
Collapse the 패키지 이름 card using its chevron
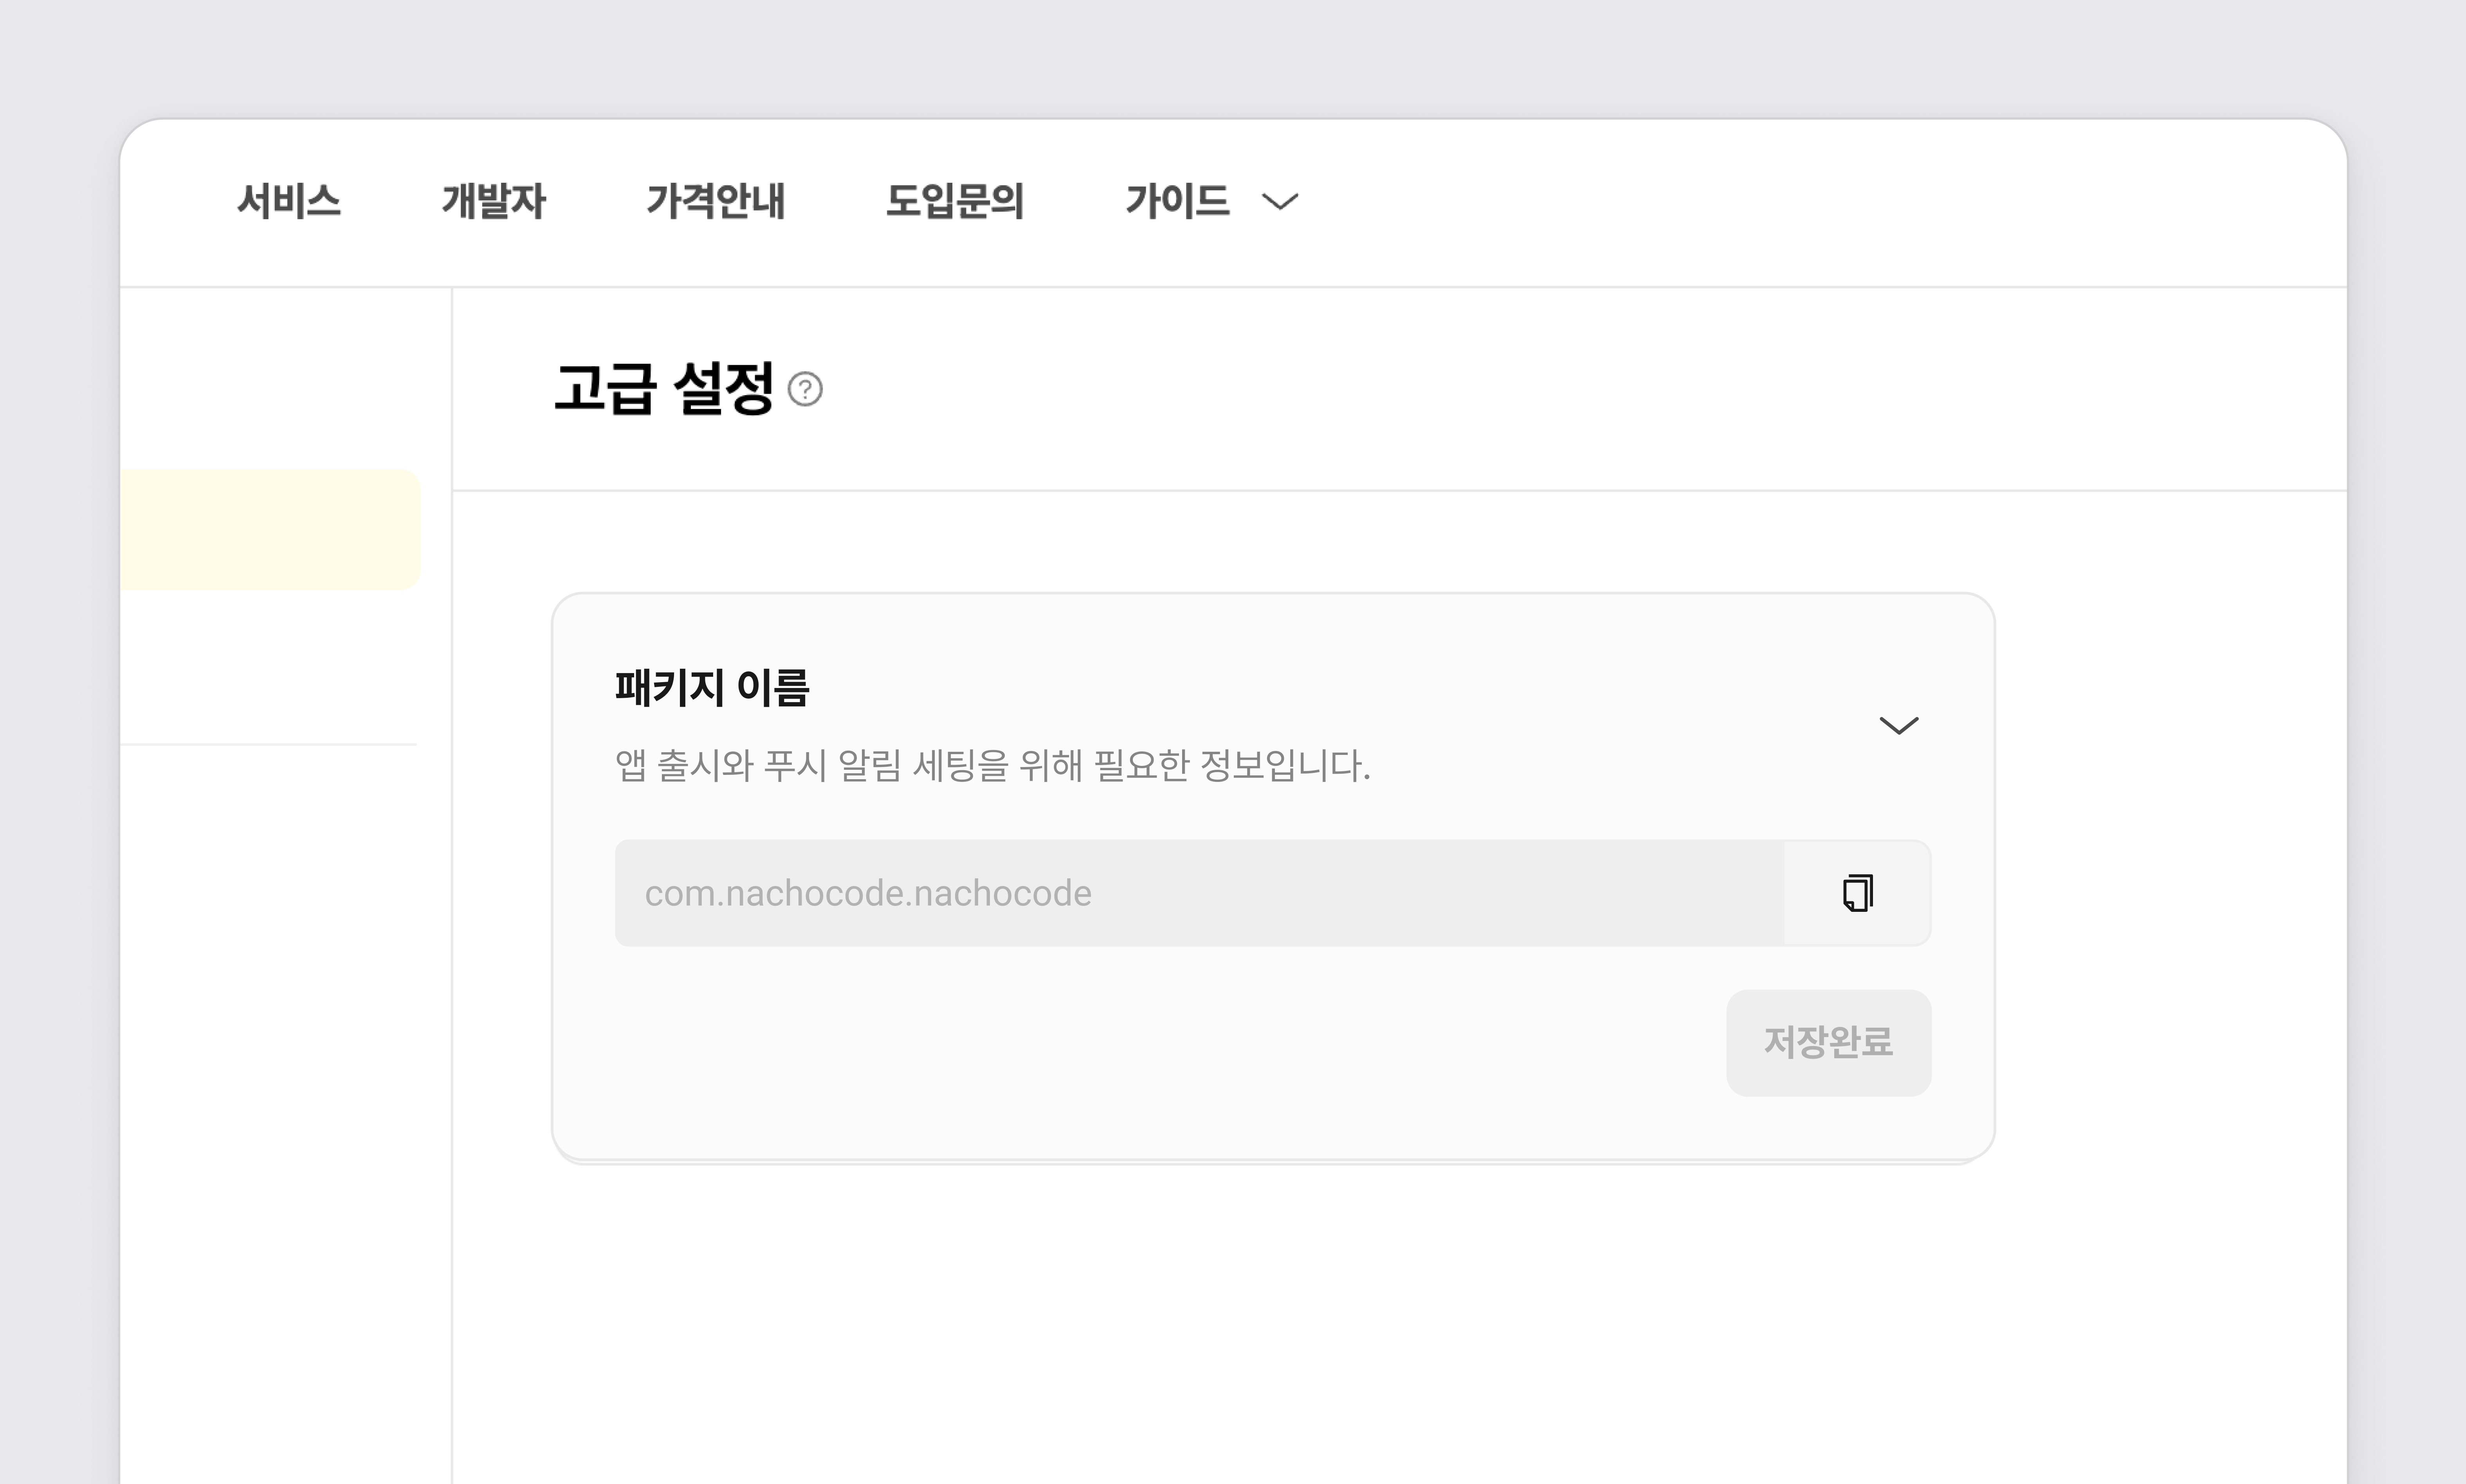tap(1898, 725)
